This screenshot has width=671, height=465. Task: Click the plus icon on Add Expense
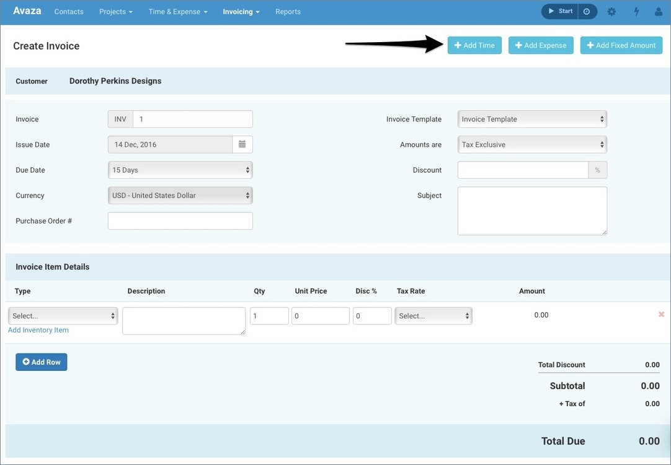click(520, 45)
